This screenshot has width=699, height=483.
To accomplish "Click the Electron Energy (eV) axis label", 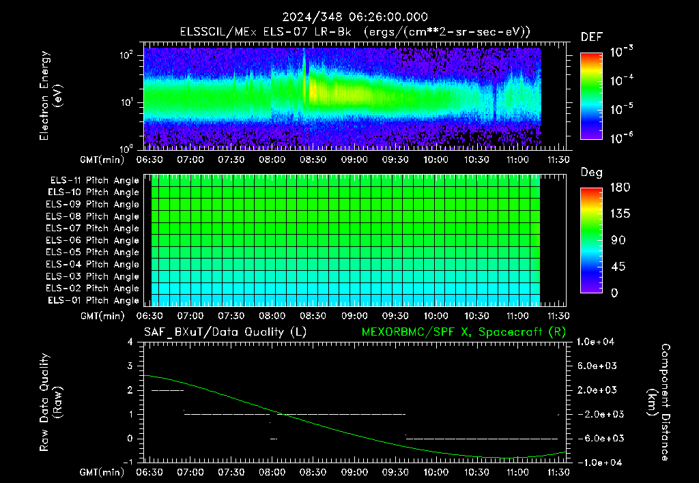I will coord(51,96).
